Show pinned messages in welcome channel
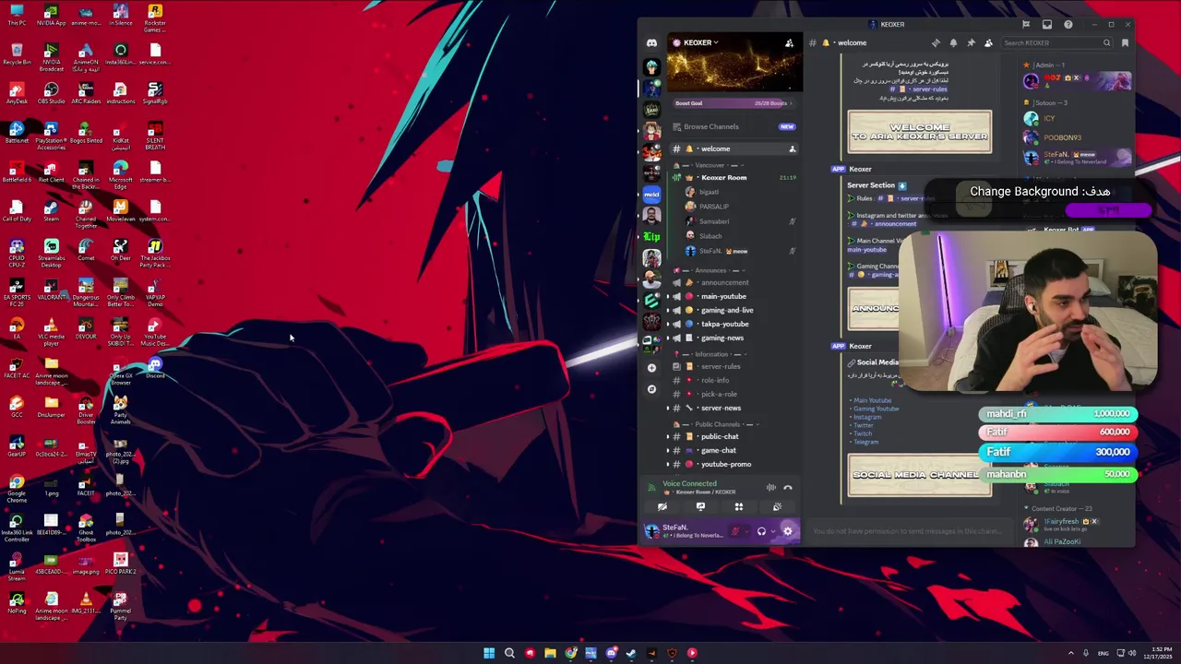Image resolution: width=1181 pixels, height=664 pixels. tap(971, 42)
